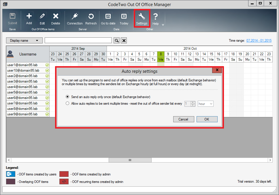This screenshot has height=195, width=279.
Task: Clear the search filter with X
Action: tap(124, 41)
